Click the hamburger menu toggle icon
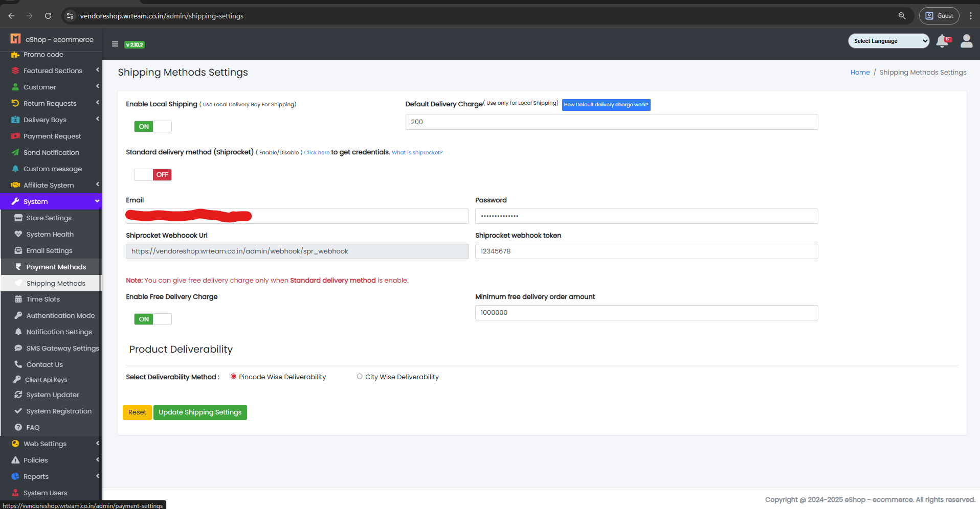The image size is (980, 509). (115, 44)
